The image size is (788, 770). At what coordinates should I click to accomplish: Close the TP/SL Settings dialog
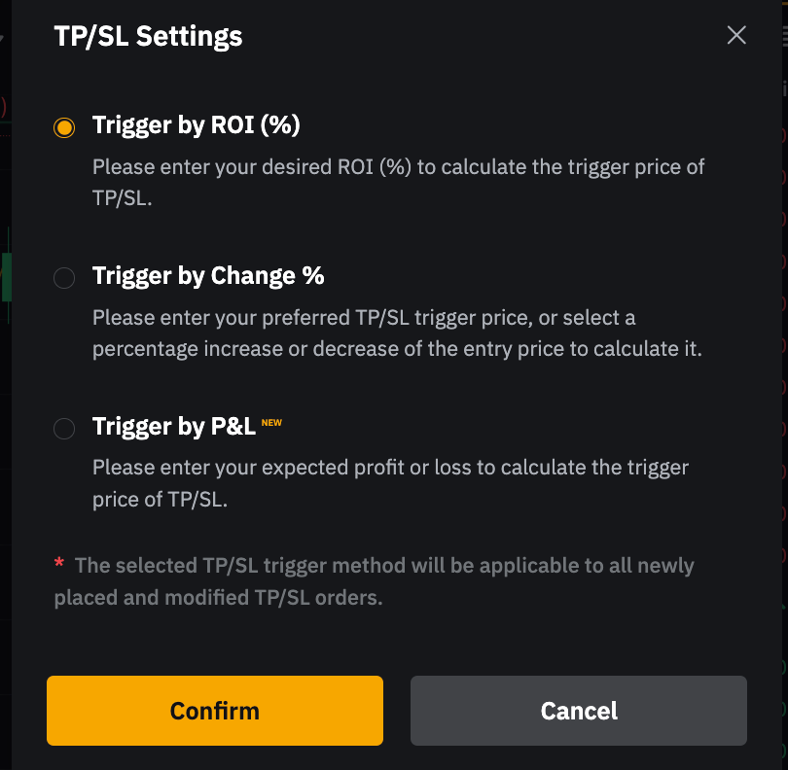point(736,36)
